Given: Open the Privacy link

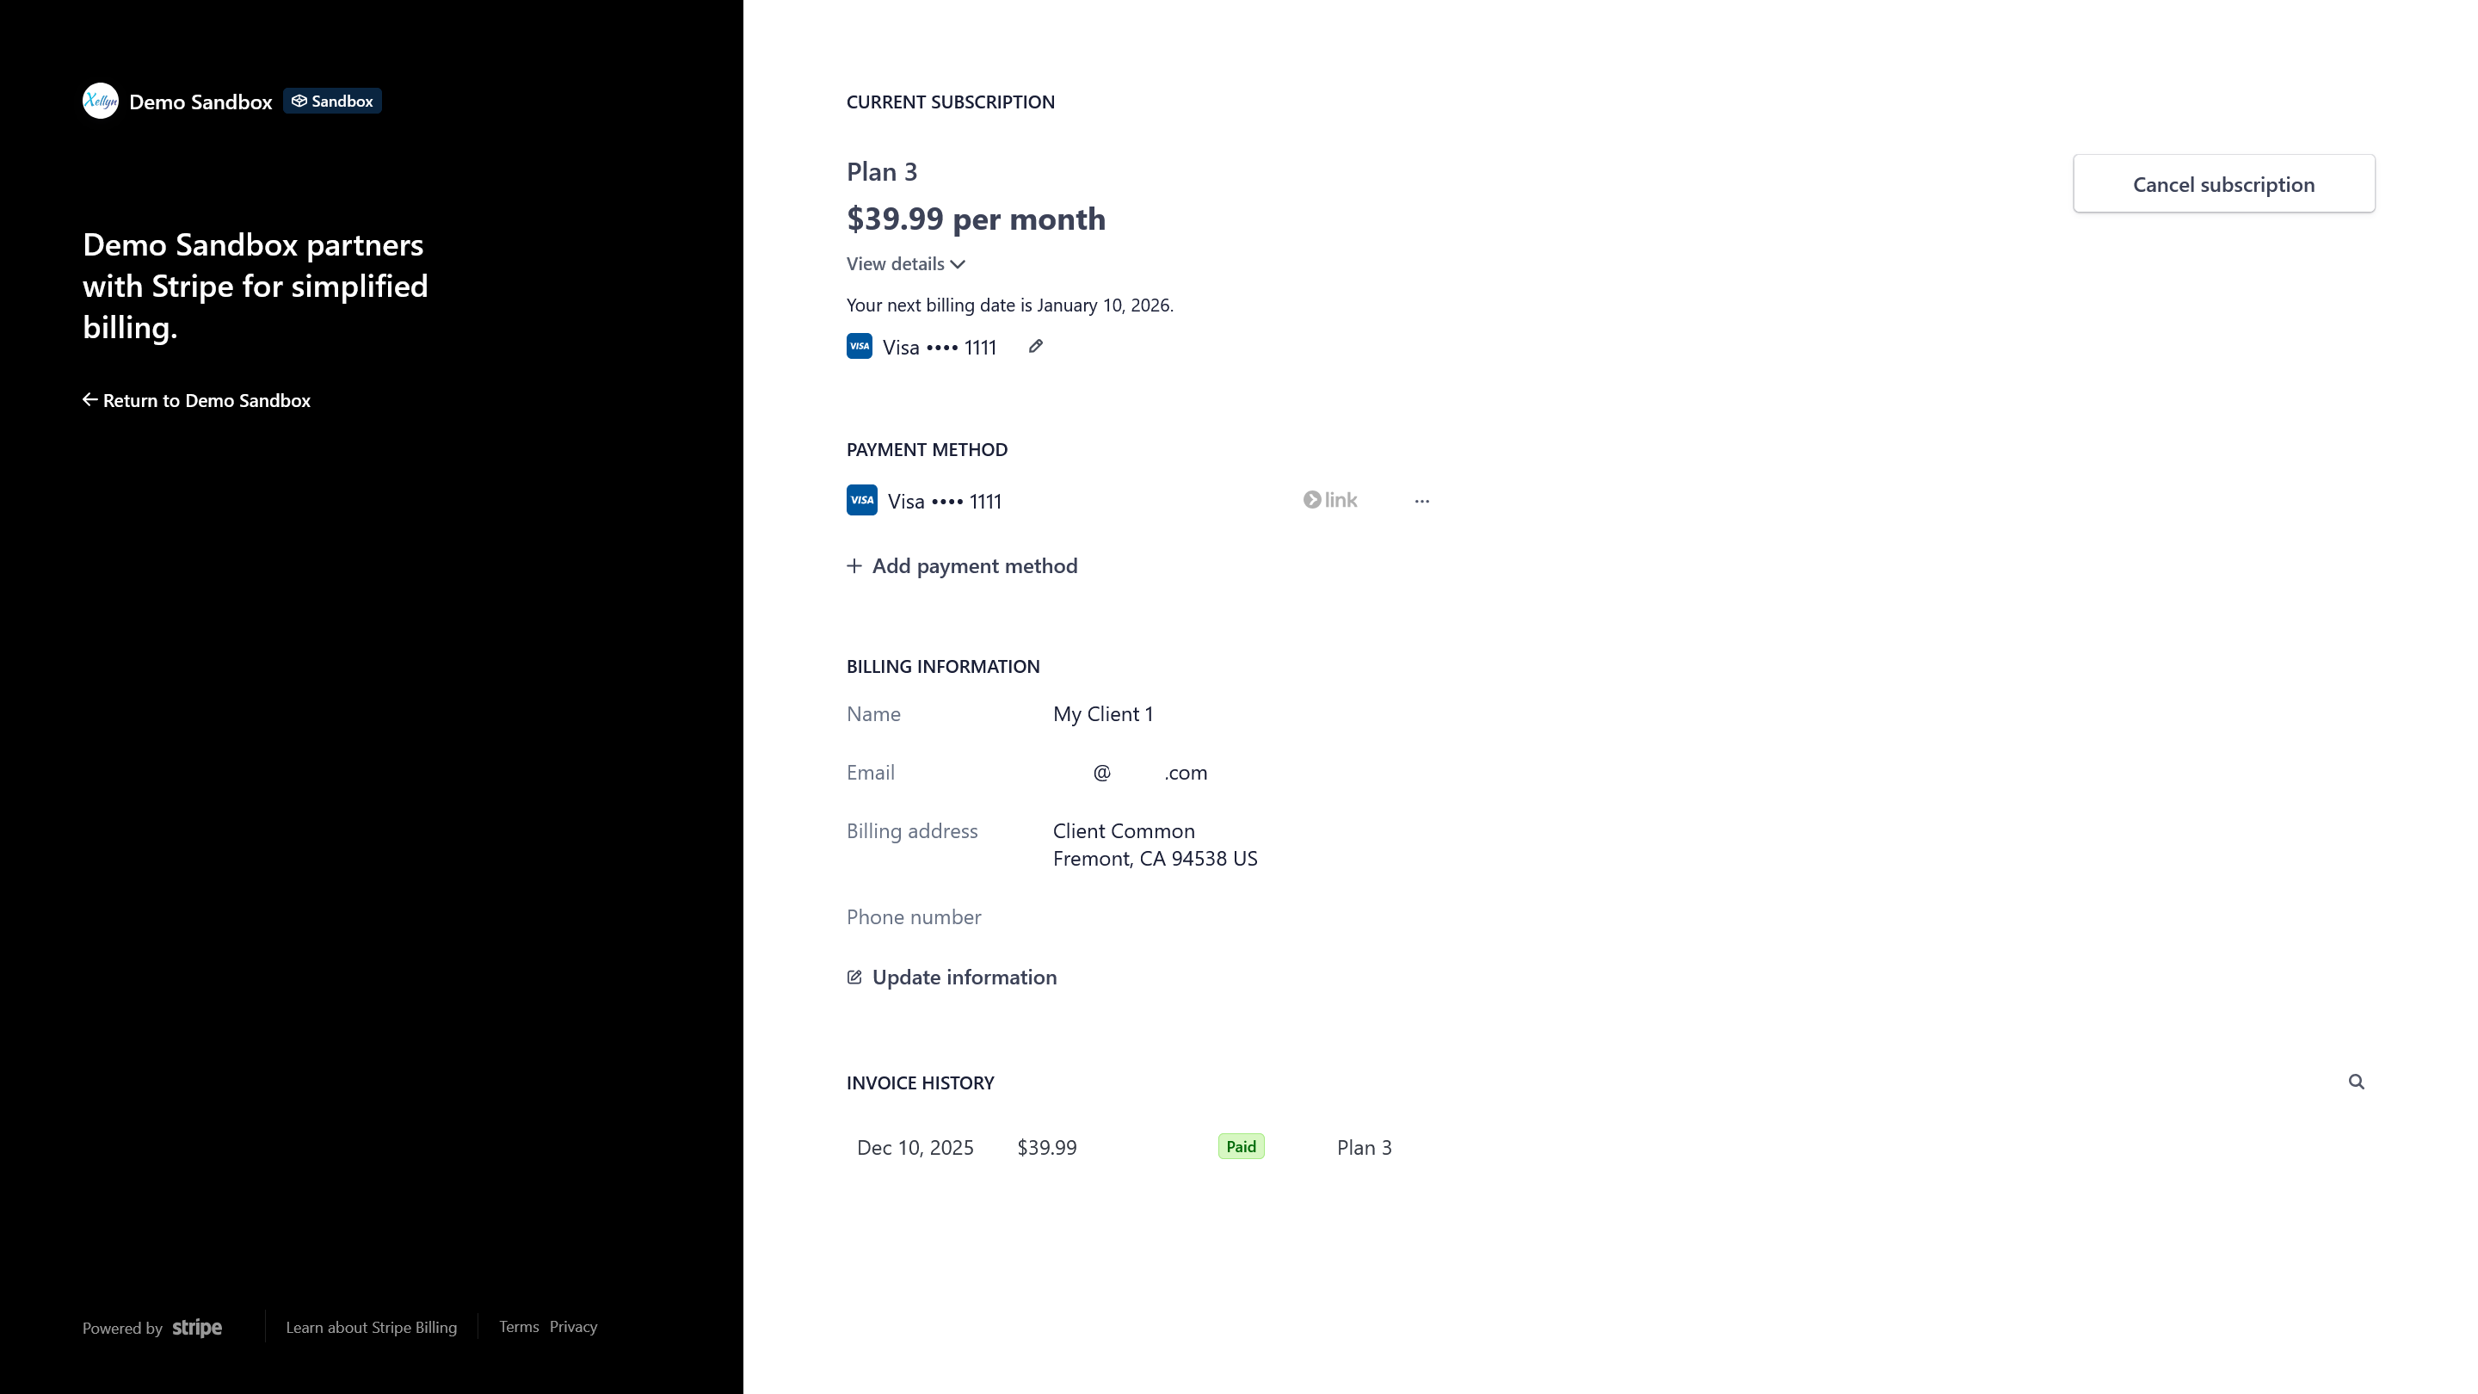Looking at the screenshot, I should (573, 1327).
